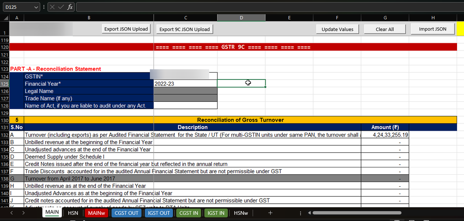Click 'PART -A - Reconciliation Statement' heading
Screen dimensions: 464x221
56,69
